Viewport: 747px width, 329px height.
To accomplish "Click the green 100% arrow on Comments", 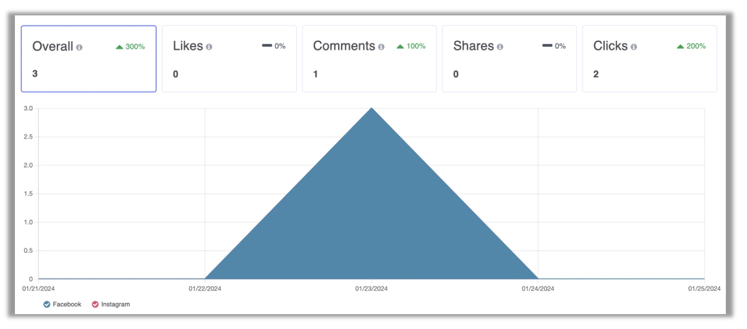I will point(400,47).
